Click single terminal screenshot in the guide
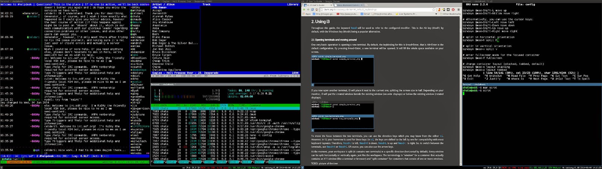This screenshot has height=169, width=602. [x=342, y=71]
